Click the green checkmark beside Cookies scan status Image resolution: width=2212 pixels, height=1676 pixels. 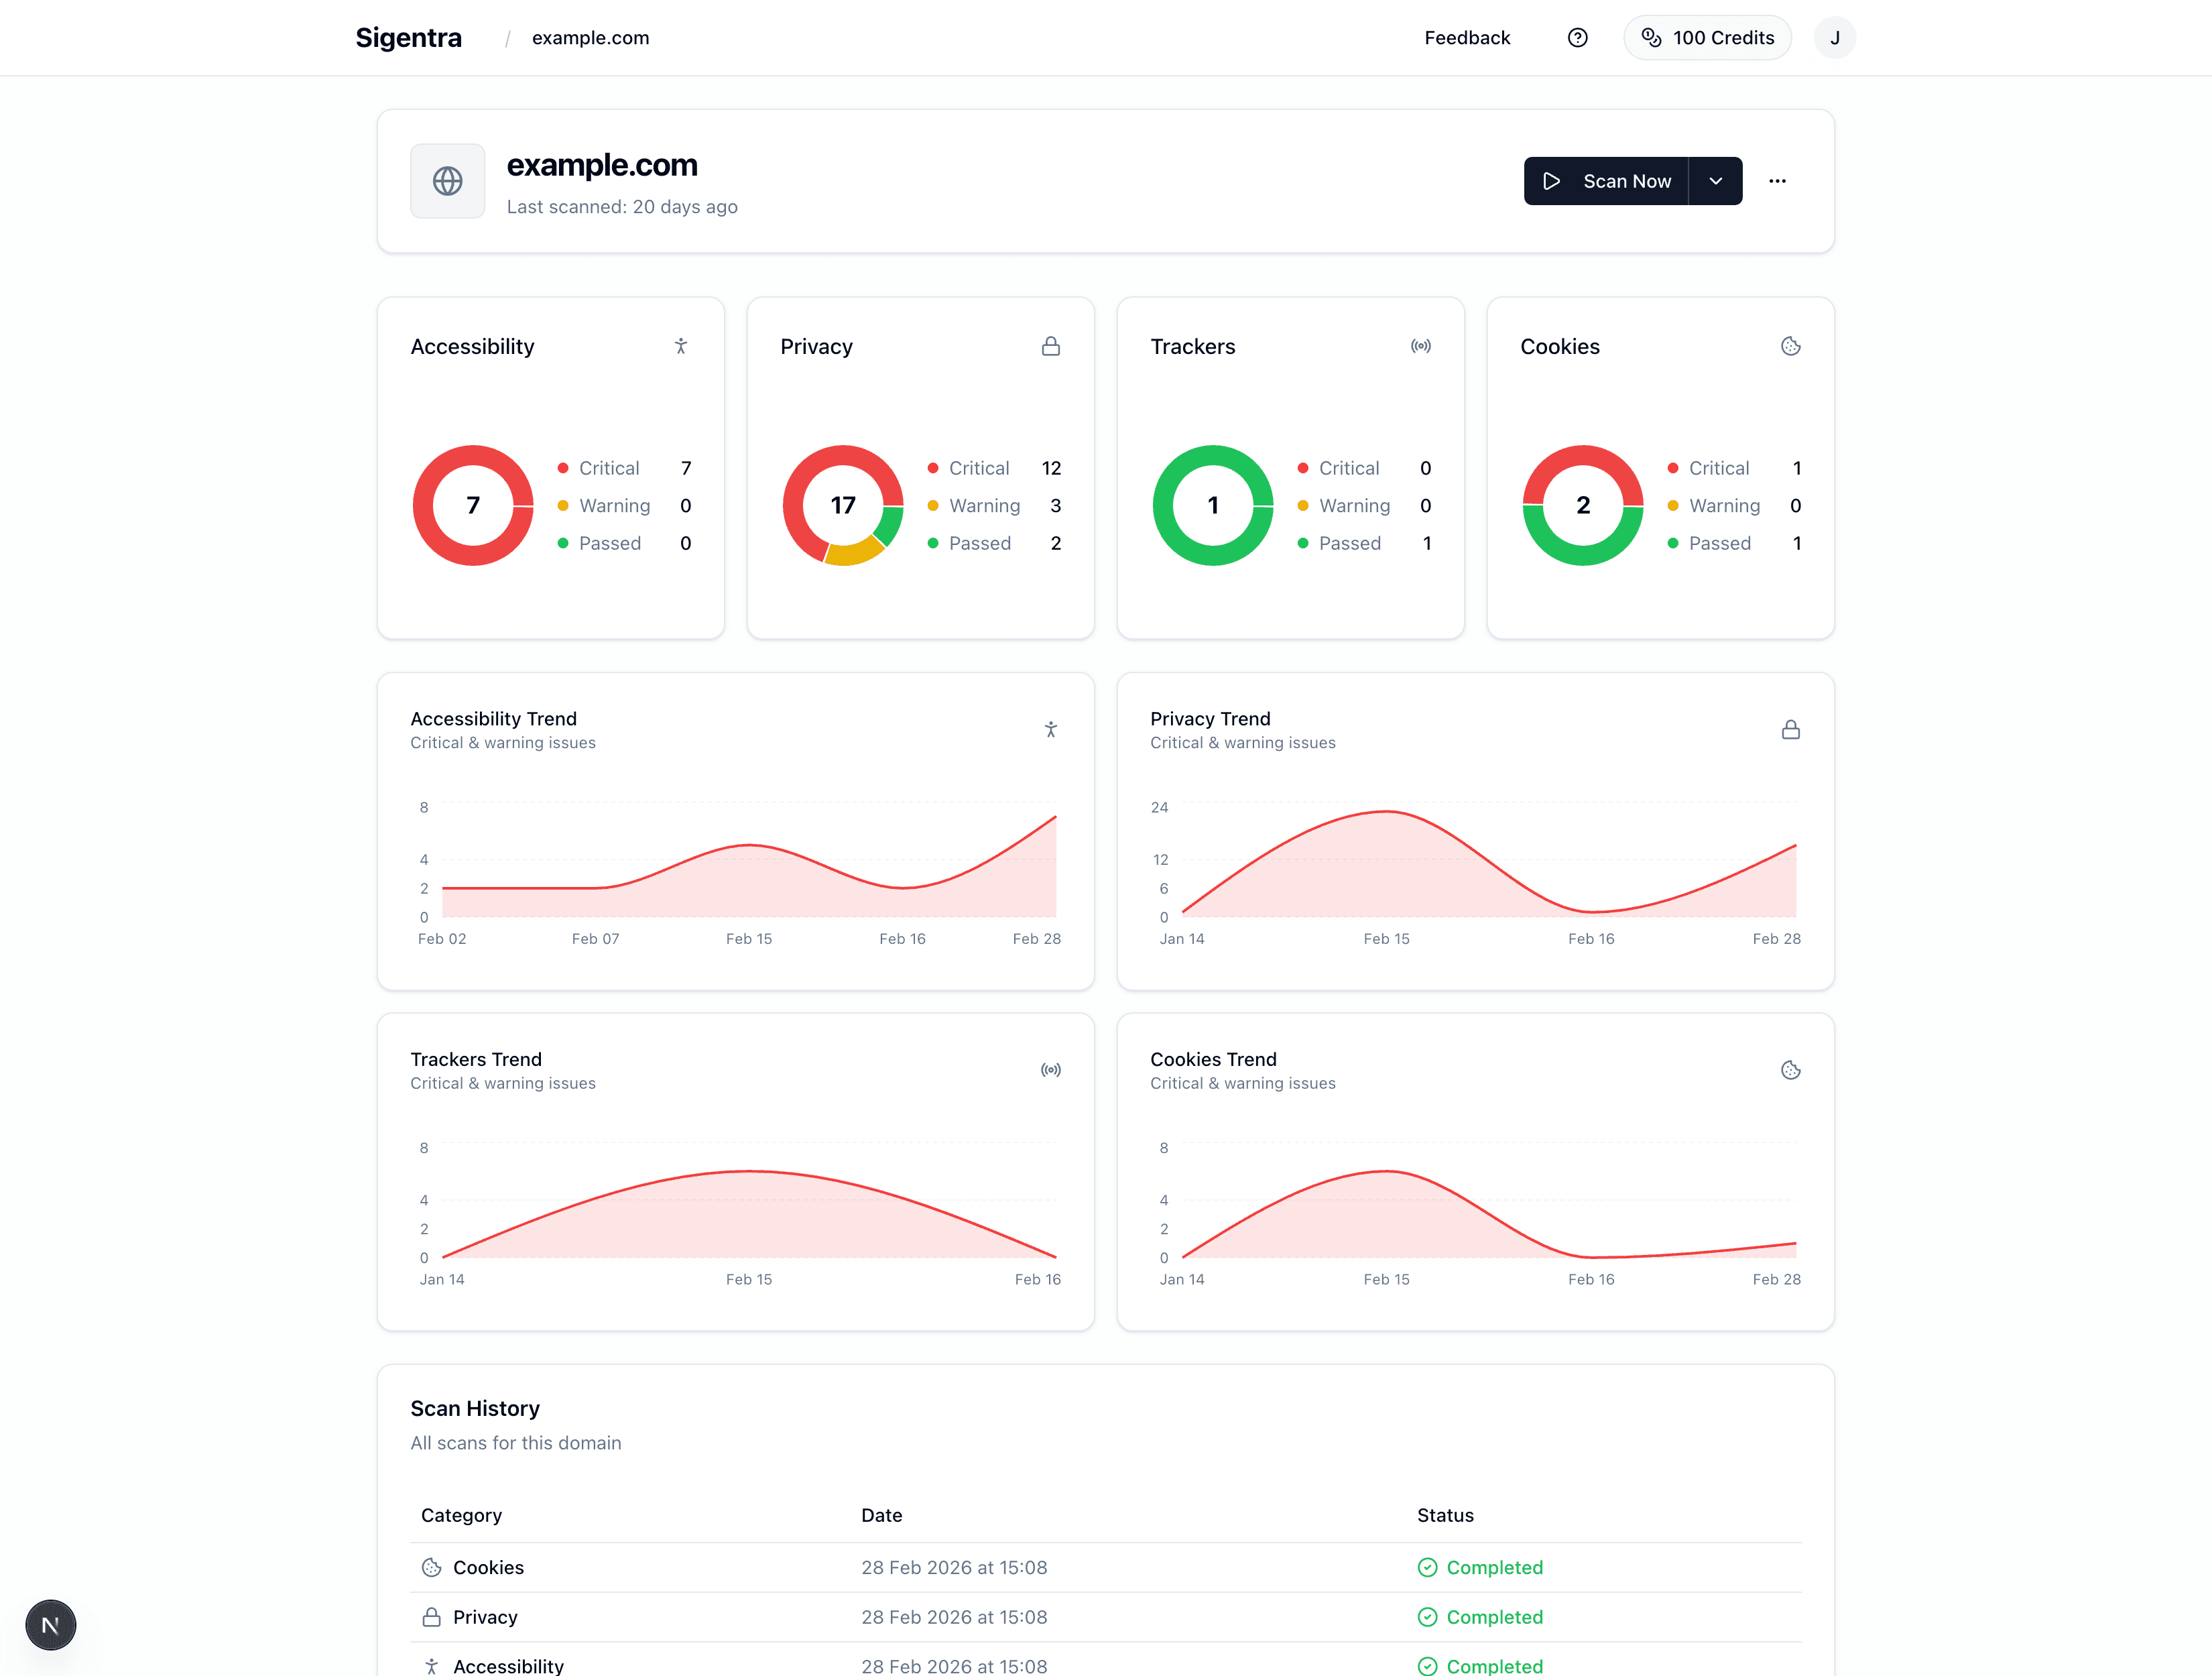pos(1428,1567)
